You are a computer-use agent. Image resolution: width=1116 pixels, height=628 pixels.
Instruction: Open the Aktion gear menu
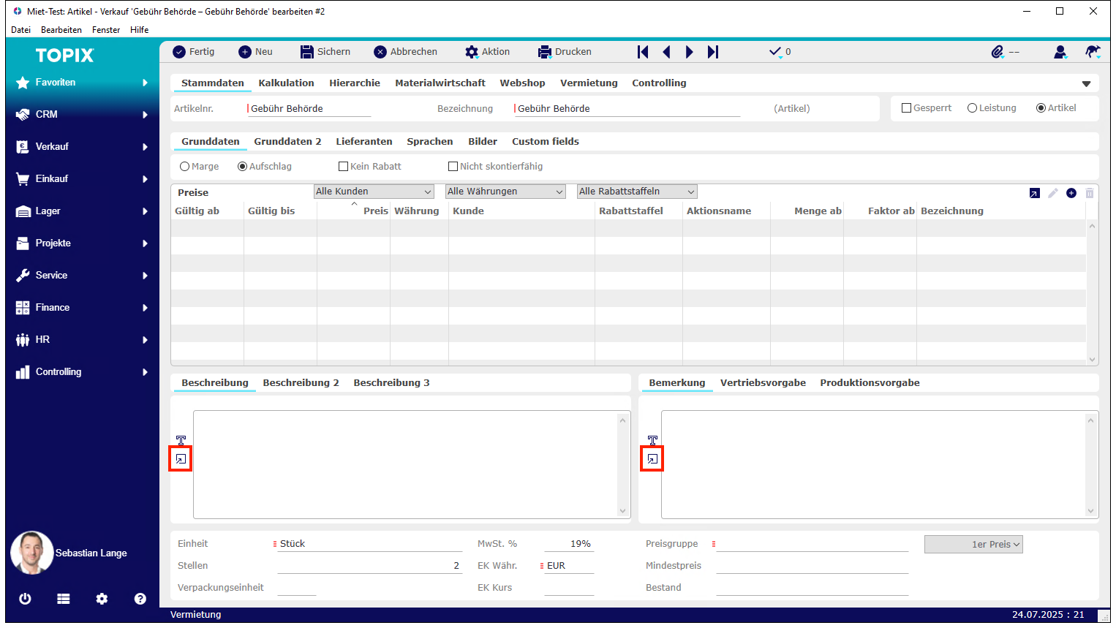pos(488,52)
